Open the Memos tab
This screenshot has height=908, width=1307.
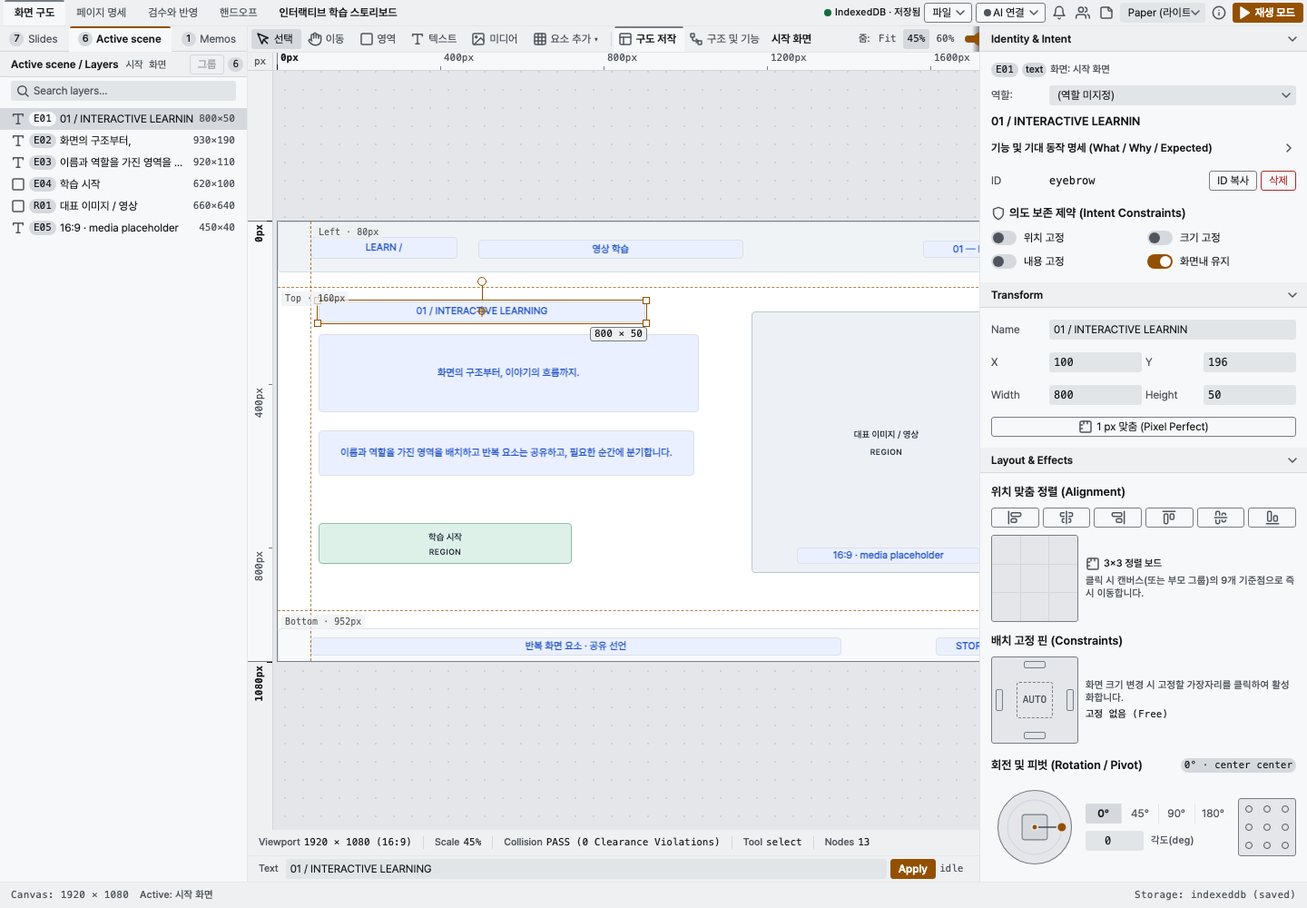[210, 39]
